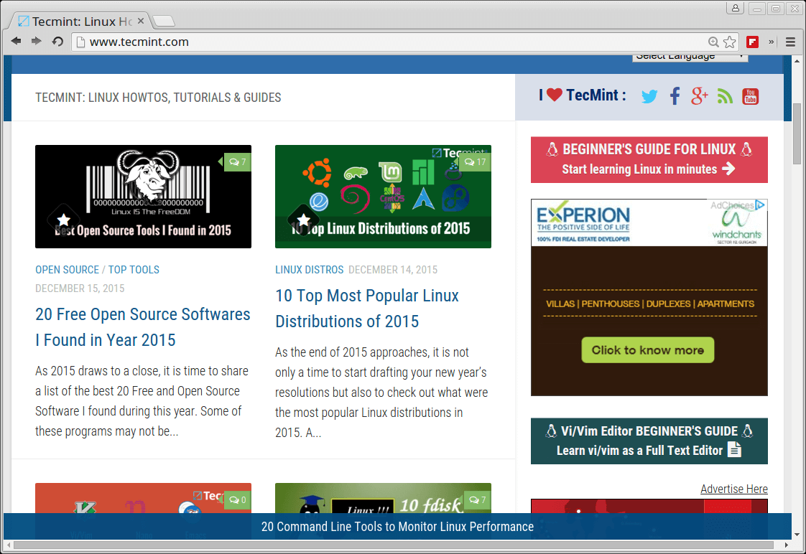
Task: Open the Vi/Vim editors article thumbnail
Action: pyautogui.click(x=144, y=498)
